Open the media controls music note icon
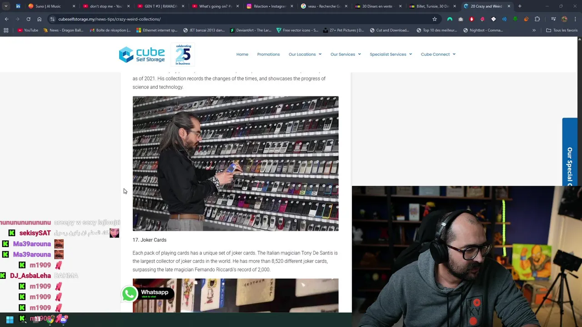Image resolution: width=582 pixels, height=327 pixels. [x=553, y=19]
